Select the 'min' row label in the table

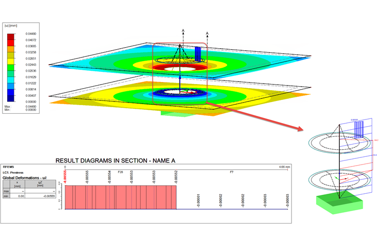click(6, 196)
